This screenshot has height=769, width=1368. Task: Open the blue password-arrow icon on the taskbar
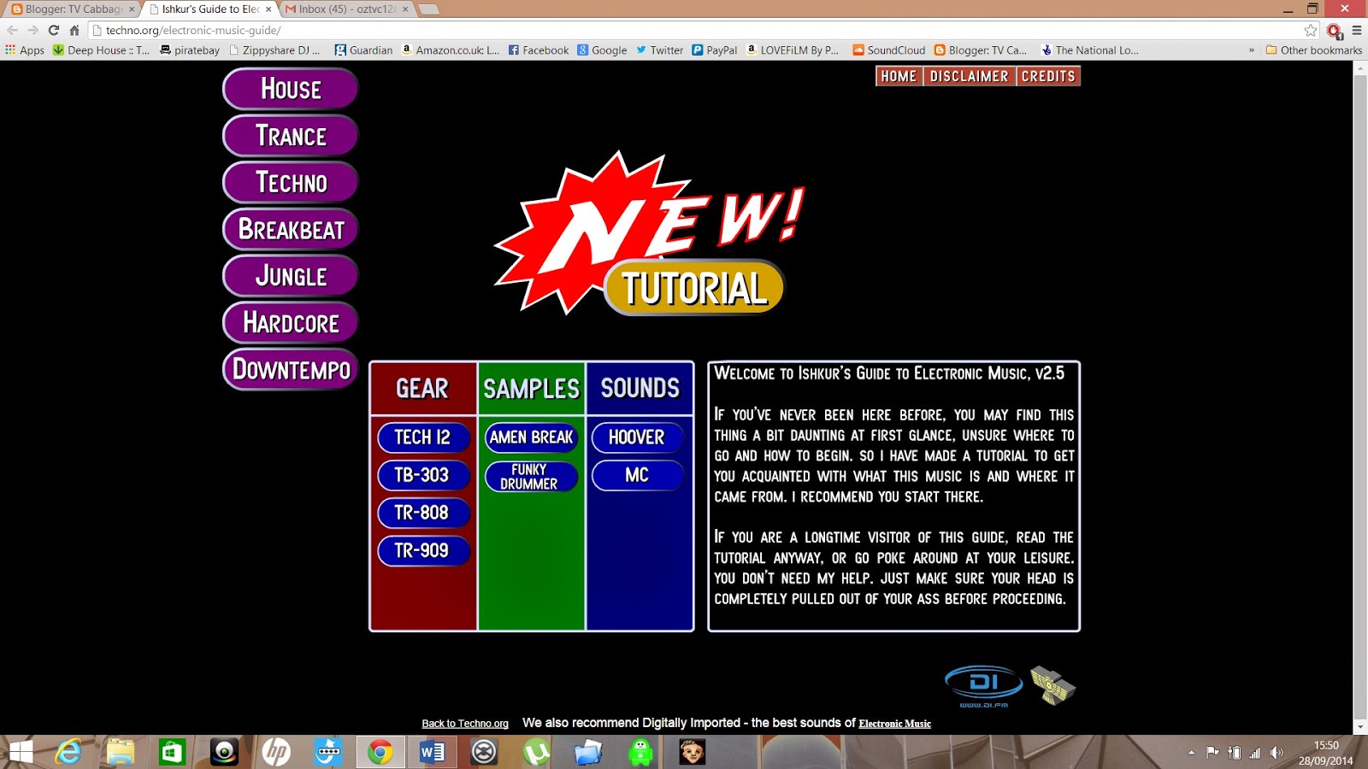328,752
